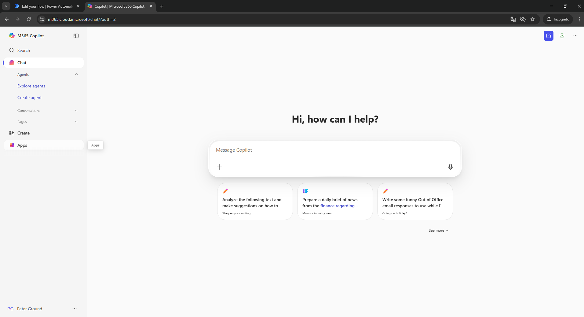Expand the Conversations section
This screenshot has width=584, height=317.
coord(76,110)
